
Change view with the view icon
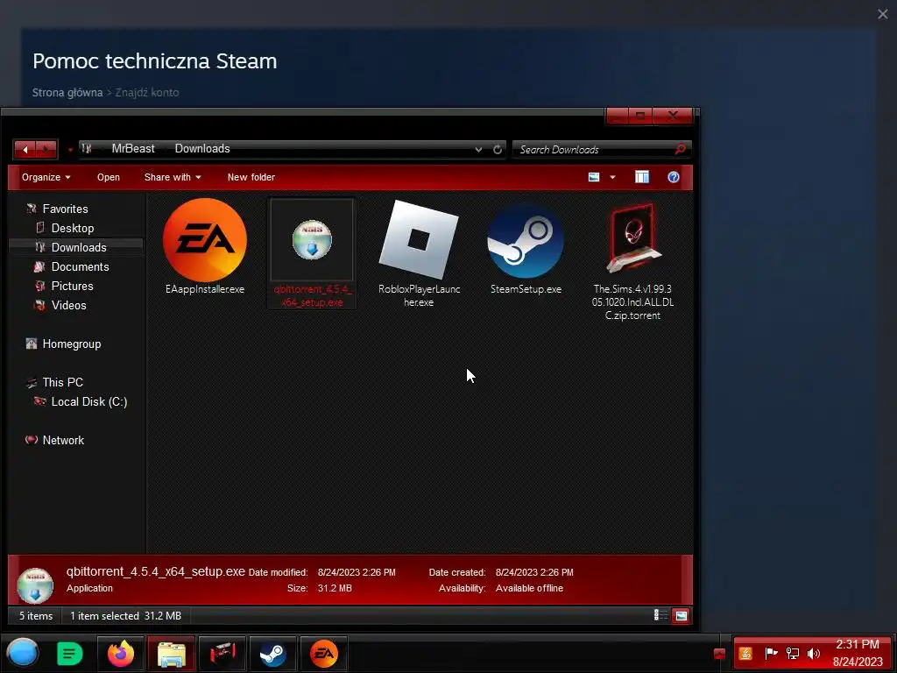(594, 177)
